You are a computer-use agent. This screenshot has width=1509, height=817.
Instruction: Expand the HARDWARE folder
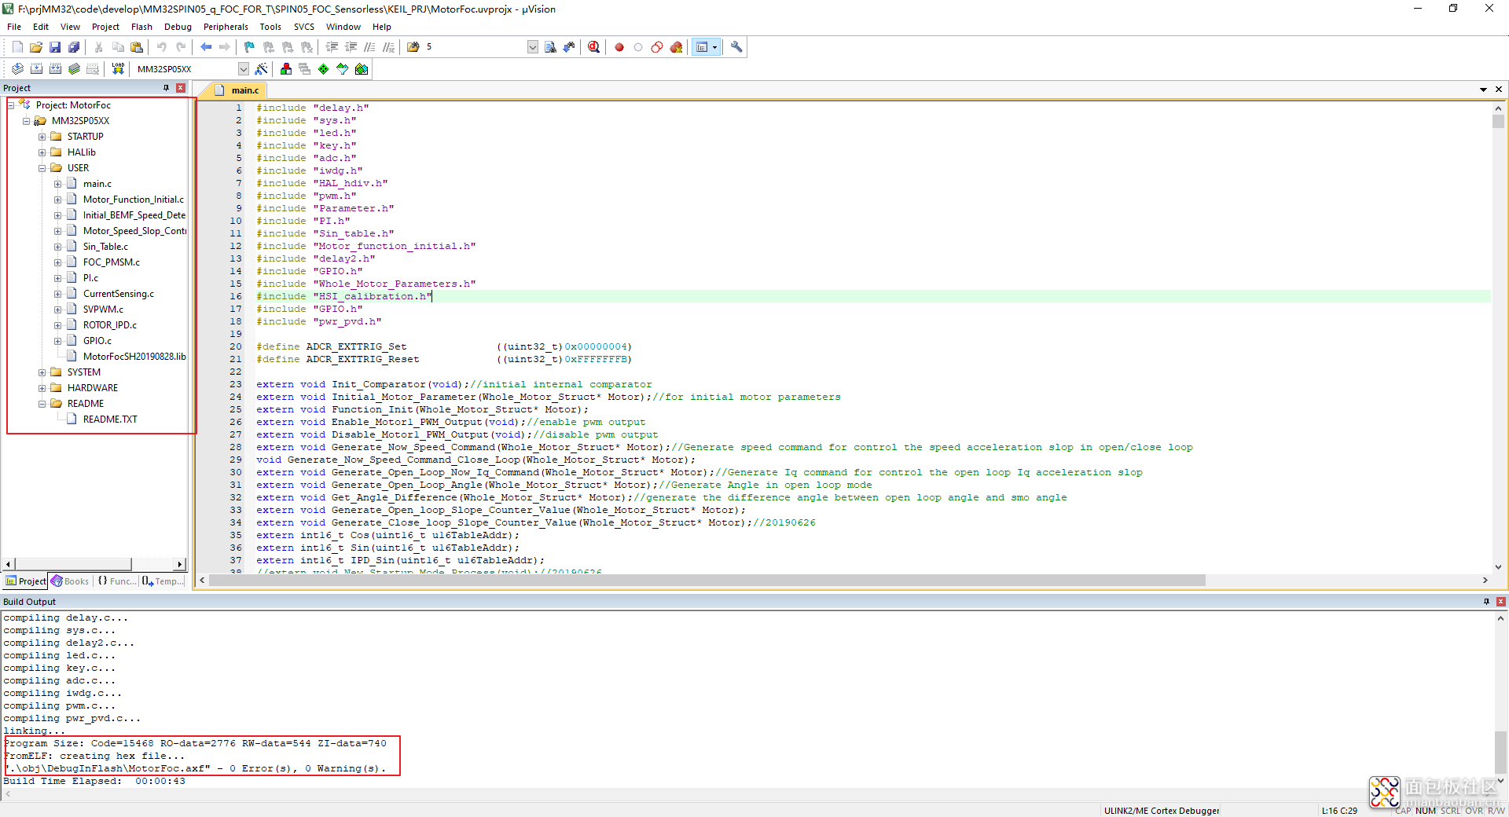[x=42, y=388]
